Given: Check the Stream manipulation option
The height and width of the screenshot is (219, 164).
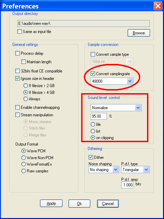Looking at the screenshot, I should (17, 115).
